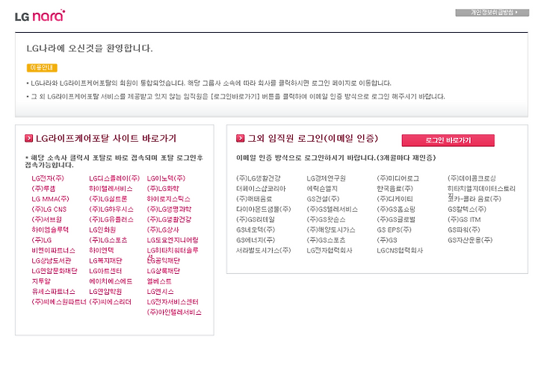
Task: Click the LG전자협력회사 entry
Action: tap(330, 251)
